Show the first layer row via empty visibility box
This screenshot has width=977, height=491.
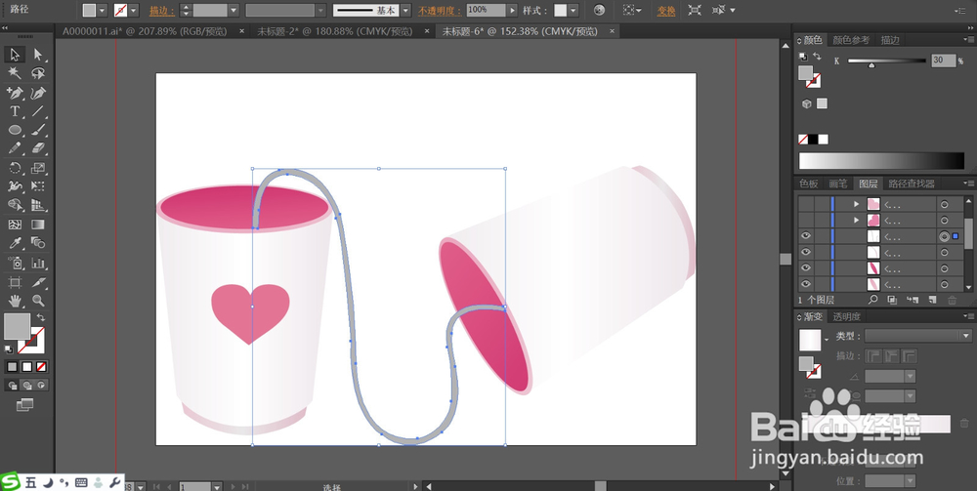point(806,203)
